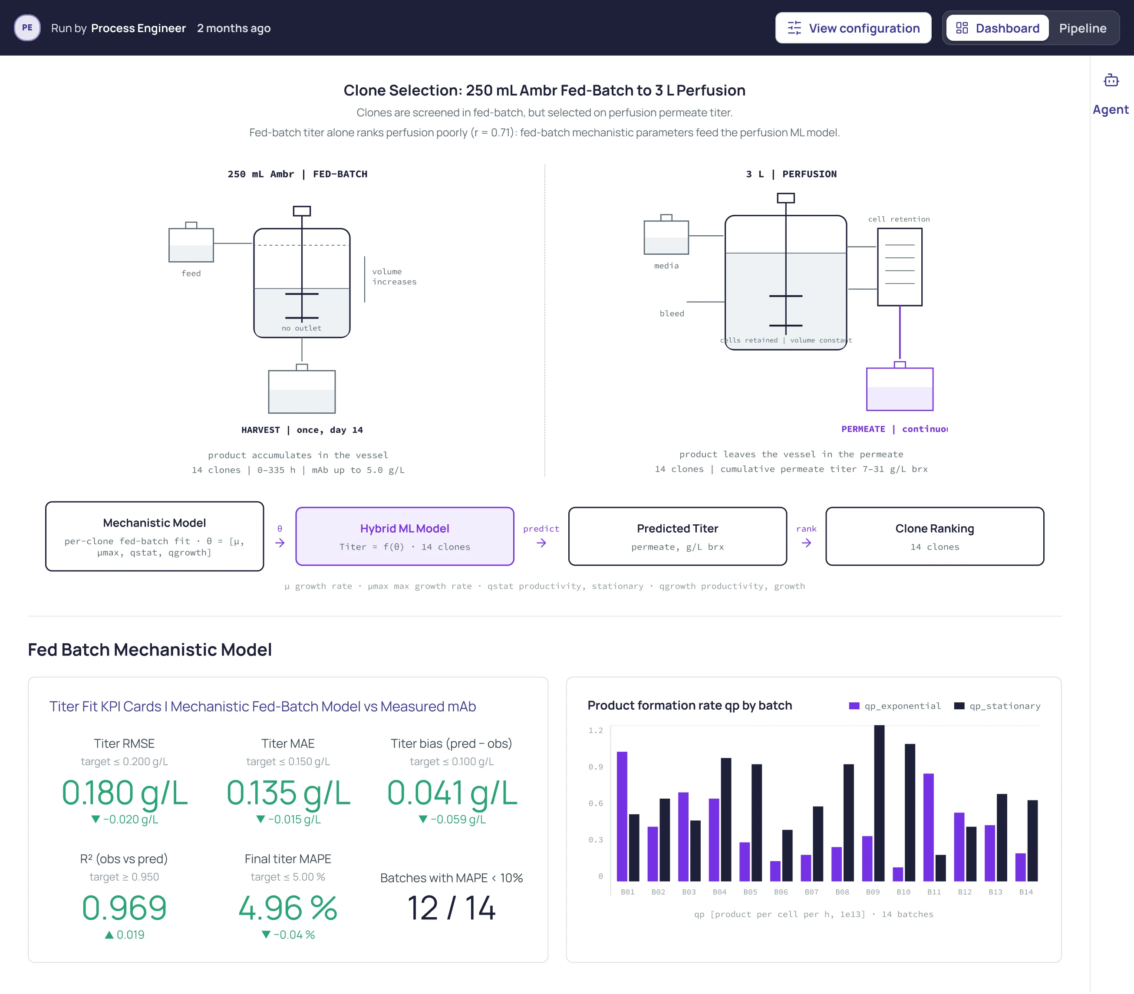
Task: Click the Titer RMSE value 0.180 g/L
Action: [124, 793]
